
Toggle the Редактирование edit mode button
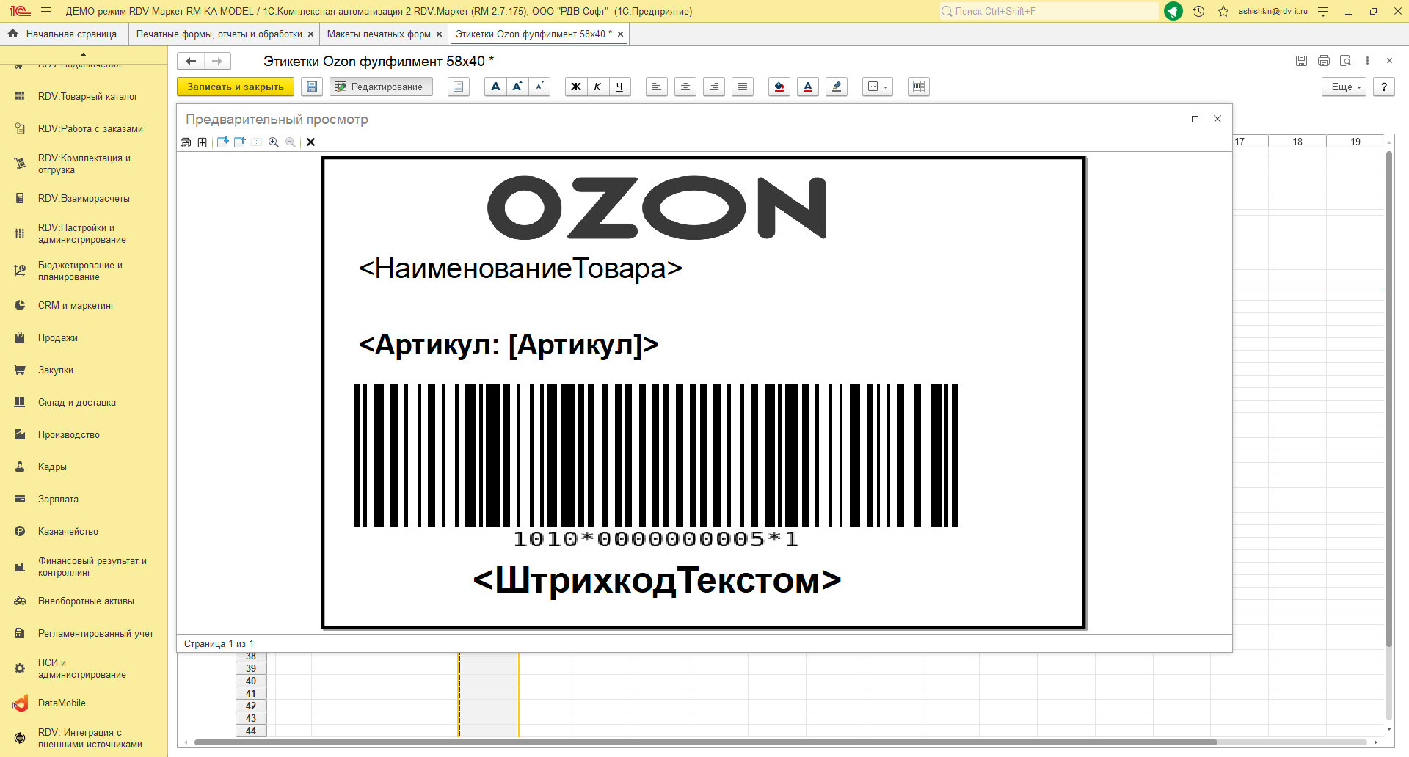click(x=381, y=87)
